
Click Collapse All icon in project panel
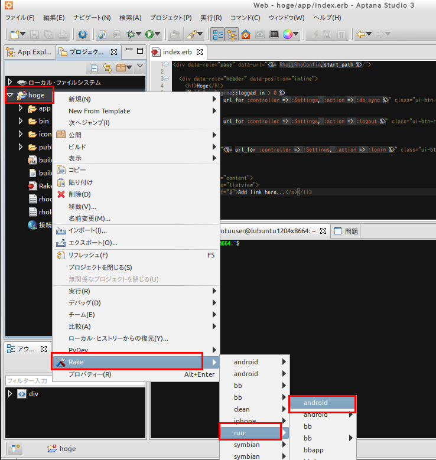(94, 68)
